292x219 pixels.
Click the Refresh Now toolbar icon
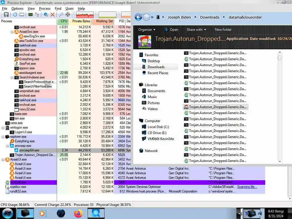coord(15,15)
